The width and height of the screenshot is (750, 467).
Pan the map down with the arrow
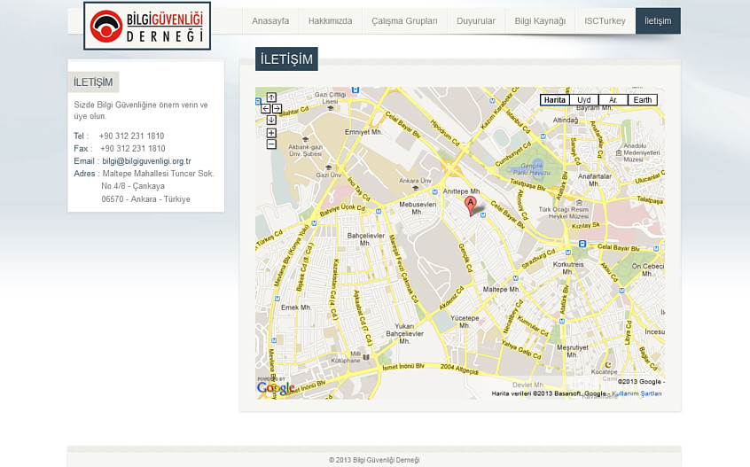coord(271,120)
